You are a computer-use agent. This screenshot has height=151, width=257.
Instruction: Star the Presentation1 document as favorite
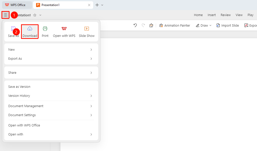tap(35, 15)
